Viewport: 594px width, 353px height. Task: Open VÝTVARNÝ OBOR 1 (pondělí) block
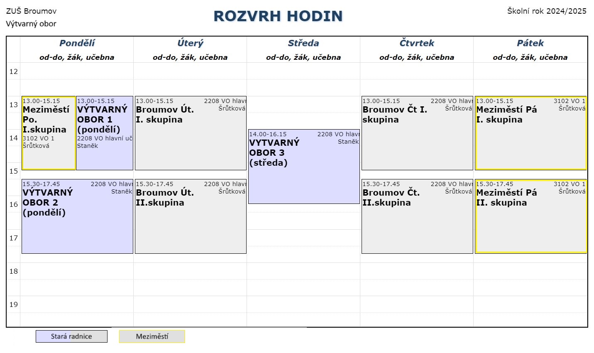104,133
